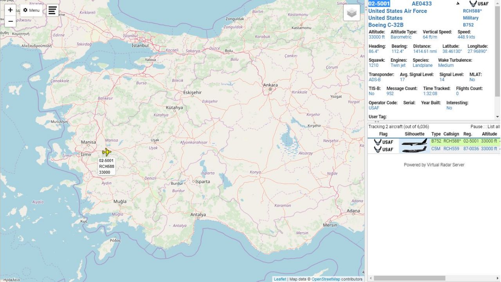Click Boeing C-32B aircraft model
This screenshot has height=282, width=501.
[386, 25]
